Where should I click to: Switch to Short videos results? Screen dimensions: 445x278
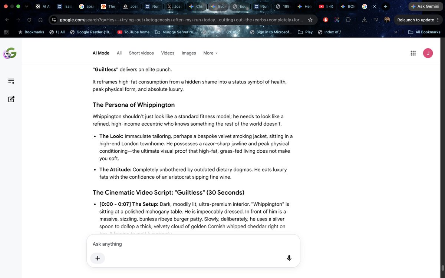[141, 53]
